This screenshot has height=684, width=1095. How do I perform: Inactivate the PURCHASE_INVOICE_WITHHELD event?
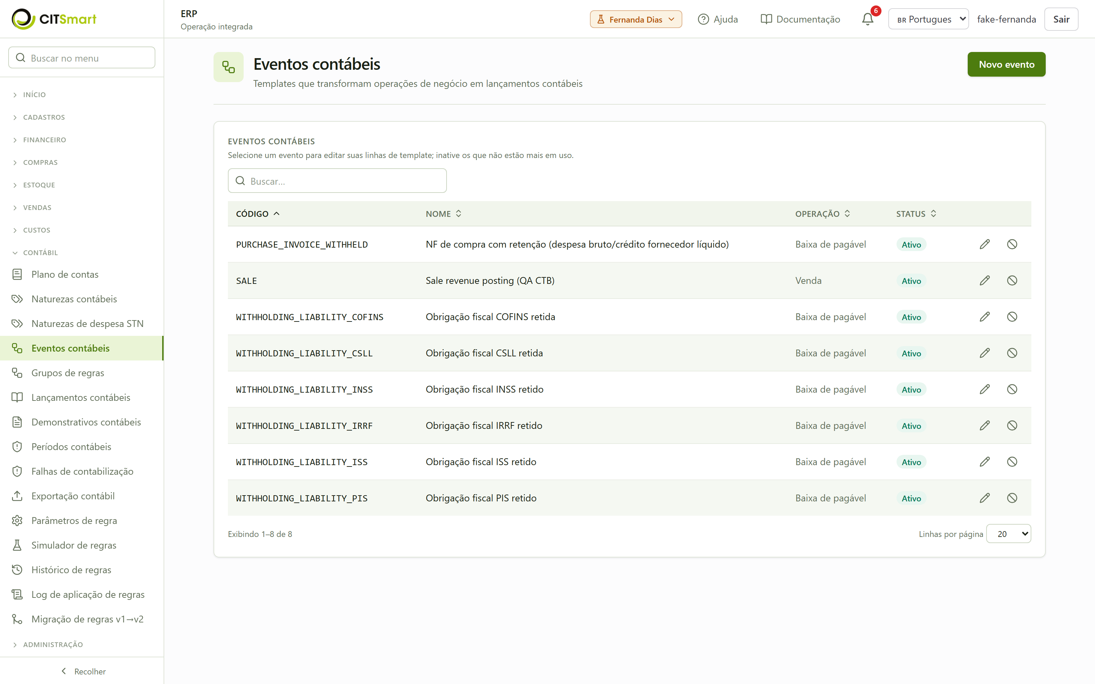[1012, 244]
